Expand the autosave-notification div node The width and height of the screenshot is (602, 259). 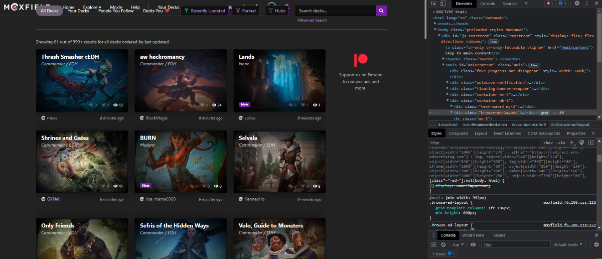pos(447,82)
